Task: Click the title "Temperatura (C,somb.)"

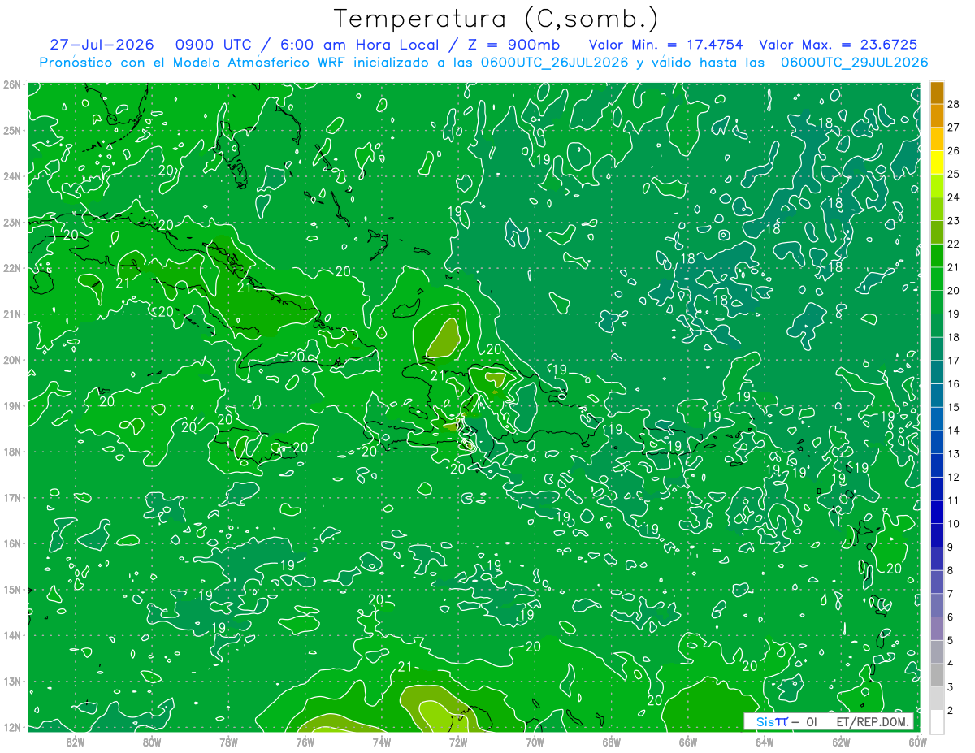Action: click(x=496, y=19)
